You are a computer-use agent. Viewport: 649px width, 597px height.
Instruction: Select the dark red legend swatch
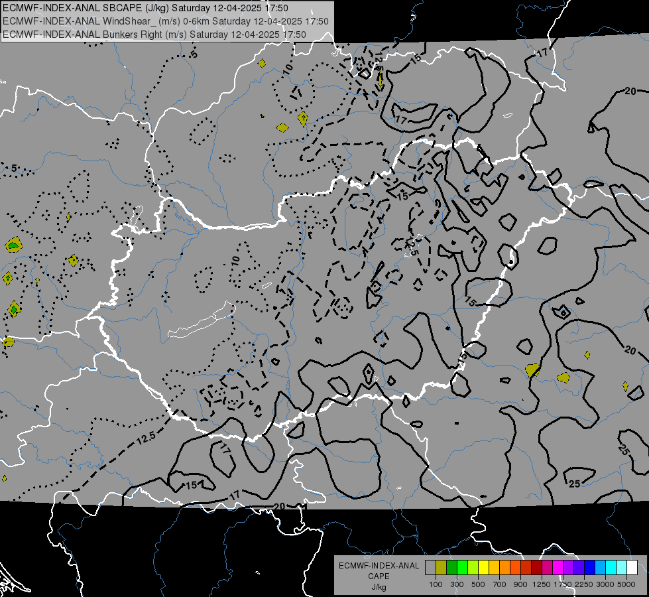coord(537,567)
